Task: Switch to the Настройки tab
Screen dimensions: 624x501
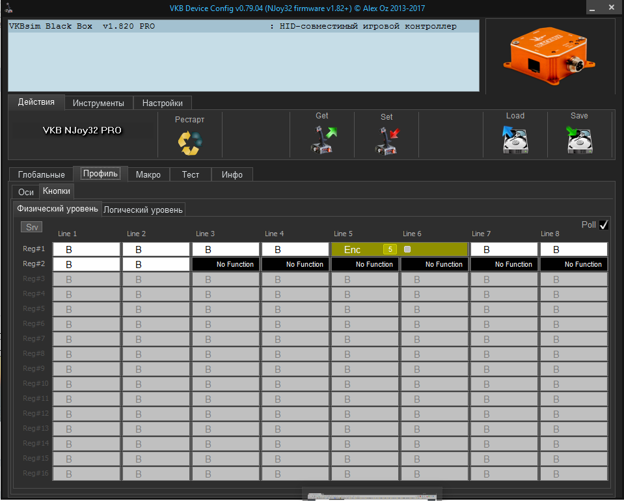Action: point(163,103)
